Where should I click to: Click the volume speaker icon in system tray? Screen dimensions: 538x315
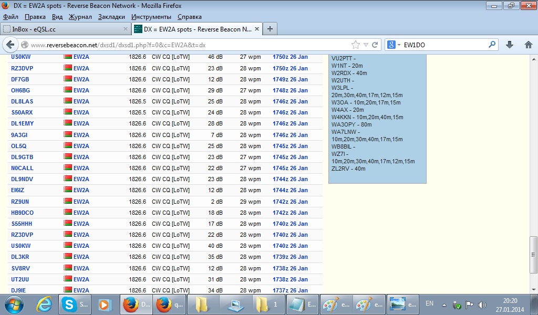pos(482,305)
